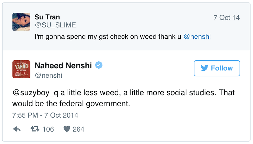This screenshot has width=253, height=144.
Task: View the 264 likes count
Action: pos(78,129)
